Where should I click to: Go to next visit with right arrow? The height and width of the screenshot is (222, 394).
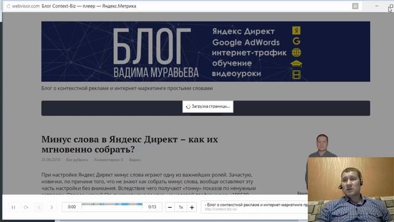tap(52, 207)
